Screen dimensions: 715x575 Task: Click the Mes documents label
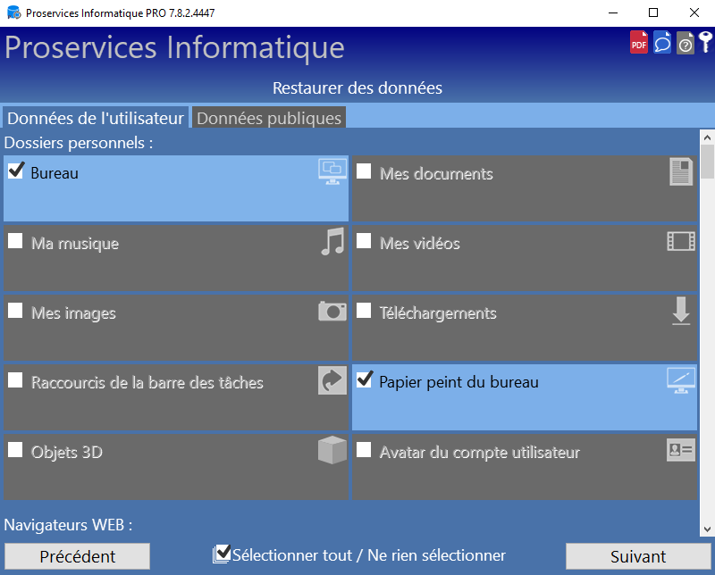[x=436, y=173]
